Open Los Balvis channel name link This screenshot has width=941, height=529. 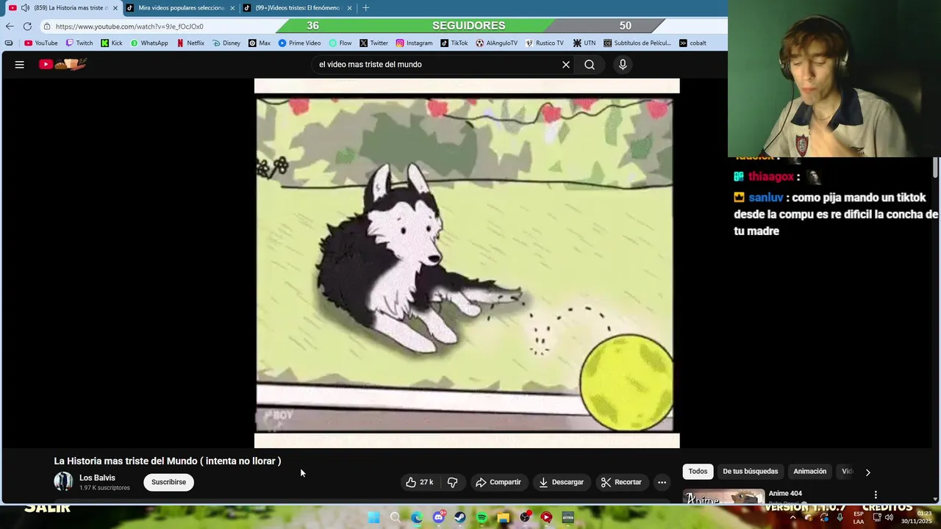(97, 478)
